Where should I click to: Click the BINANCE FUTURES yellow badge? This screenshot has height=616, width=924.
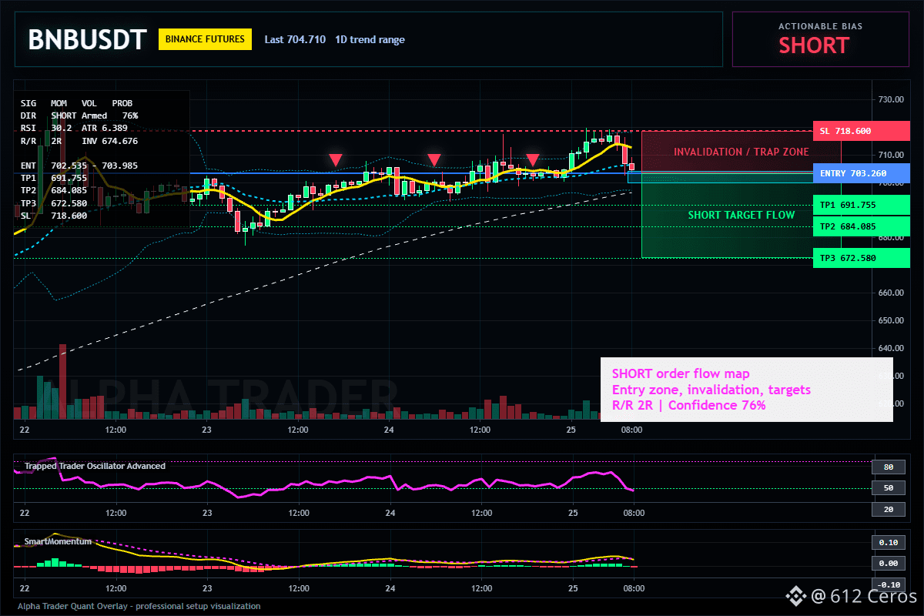click(205, 39)
